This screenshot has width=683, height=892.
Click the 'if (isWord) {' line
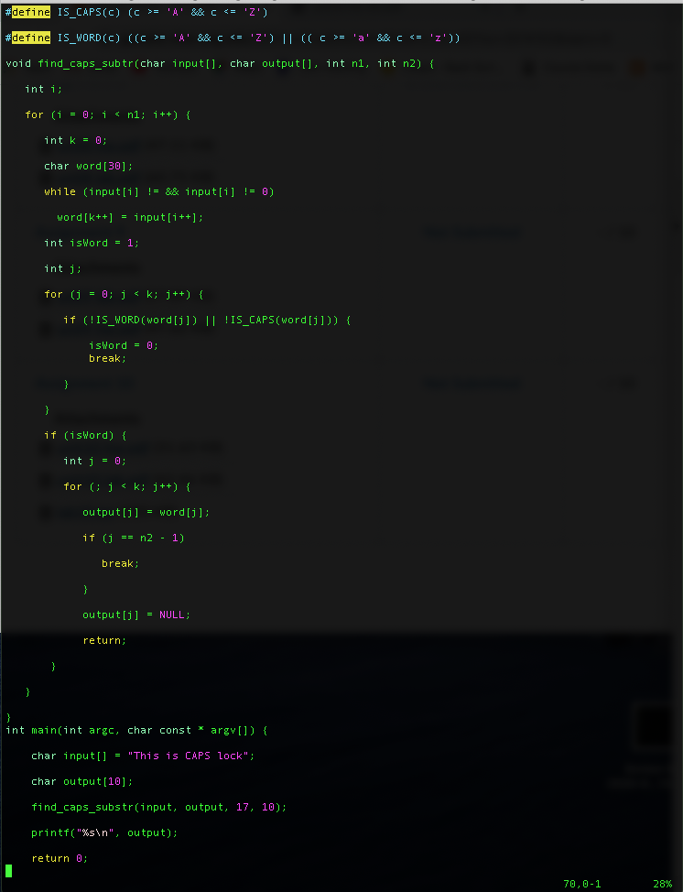click(85, 435)
